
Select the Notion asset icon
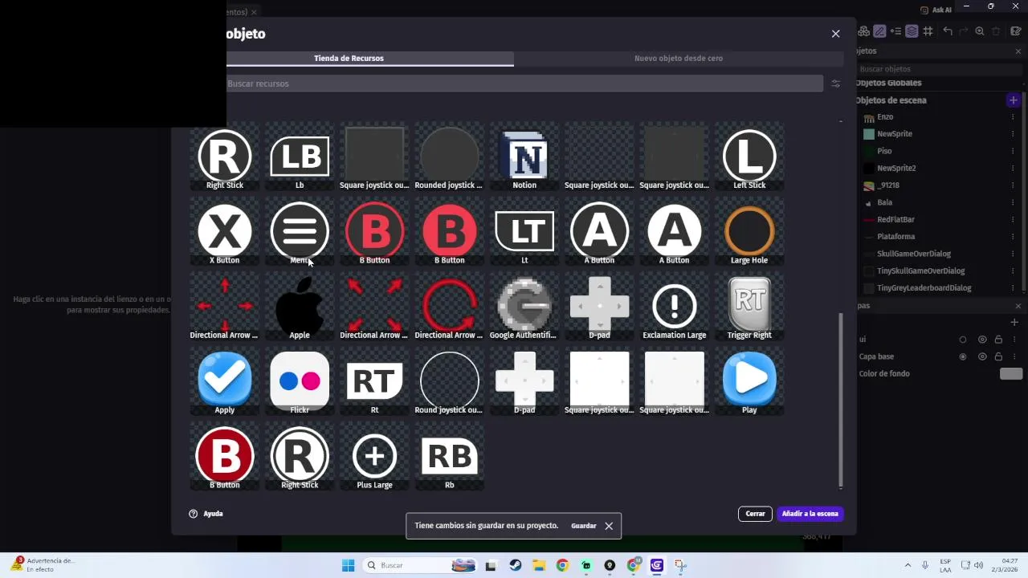click(x=524, y=157)
